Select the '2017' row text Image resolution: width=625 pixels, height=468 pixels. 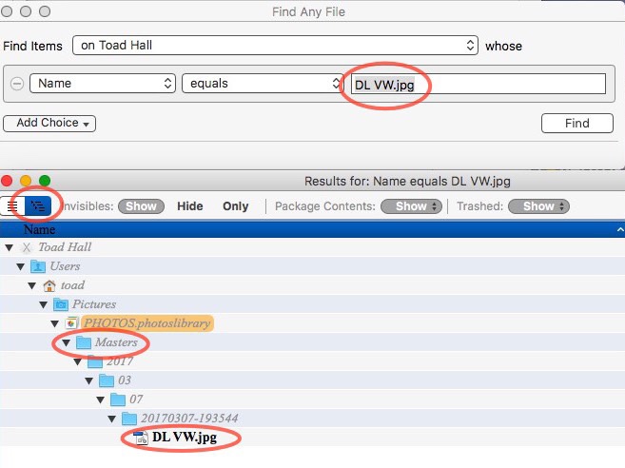120,361
